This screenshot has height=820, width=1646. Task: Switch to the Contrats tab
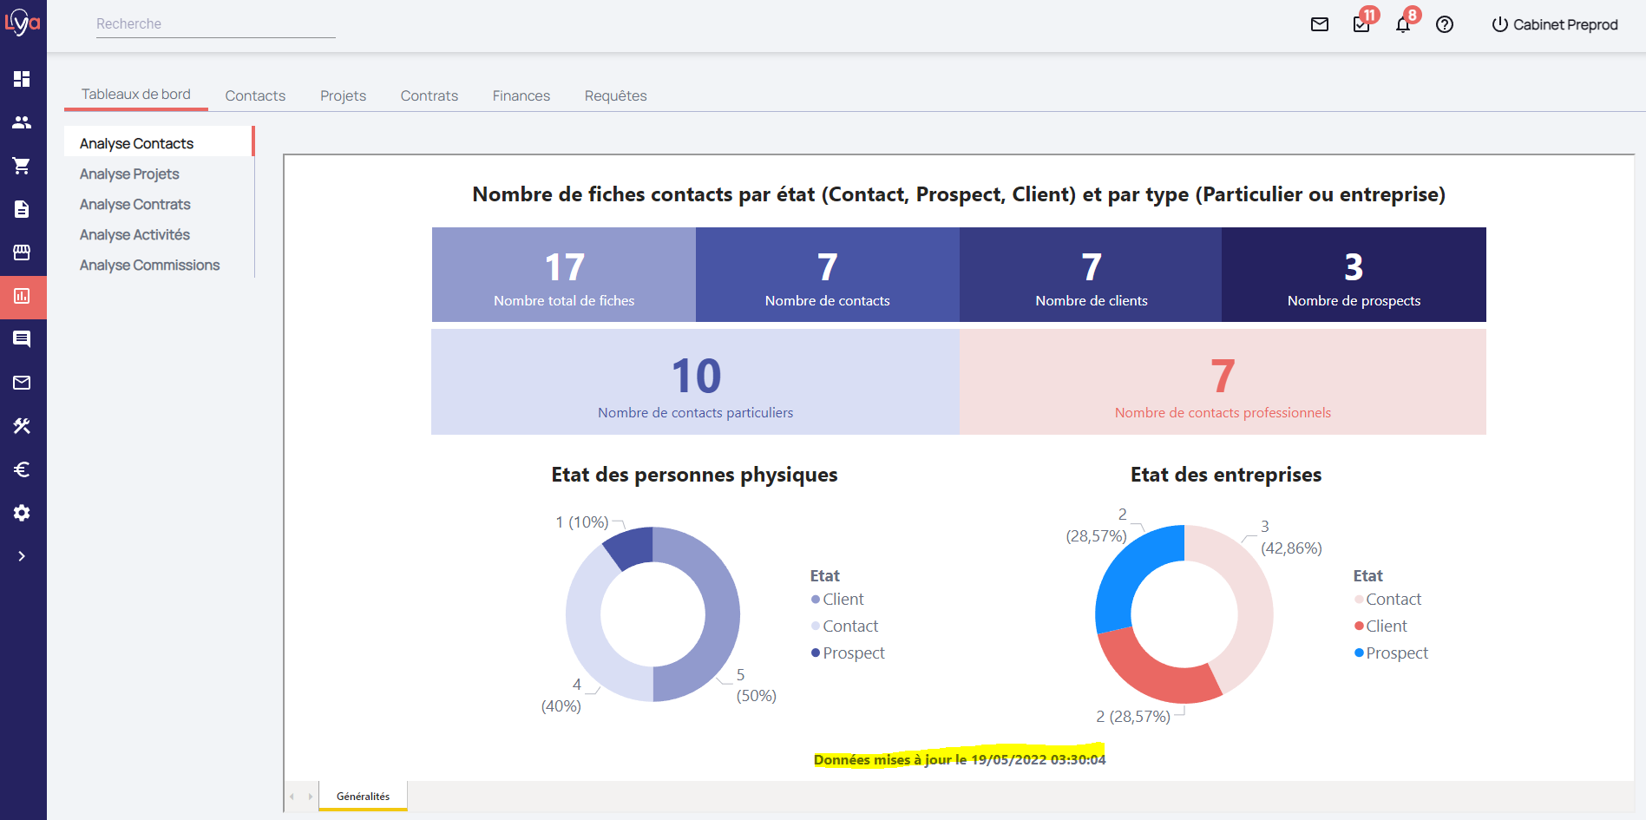[429, 95]
